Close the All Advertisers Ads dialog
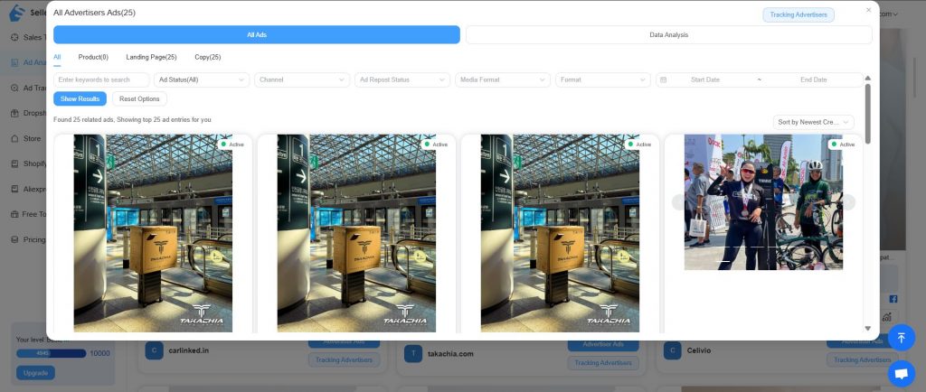Screen dimensions: 926x392 [868, 10]
